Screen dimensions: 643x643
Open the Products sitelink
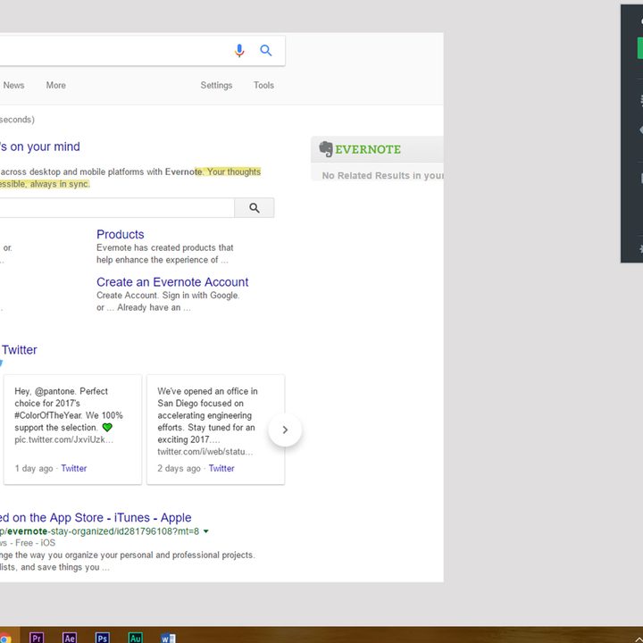[x=121, y=234]
